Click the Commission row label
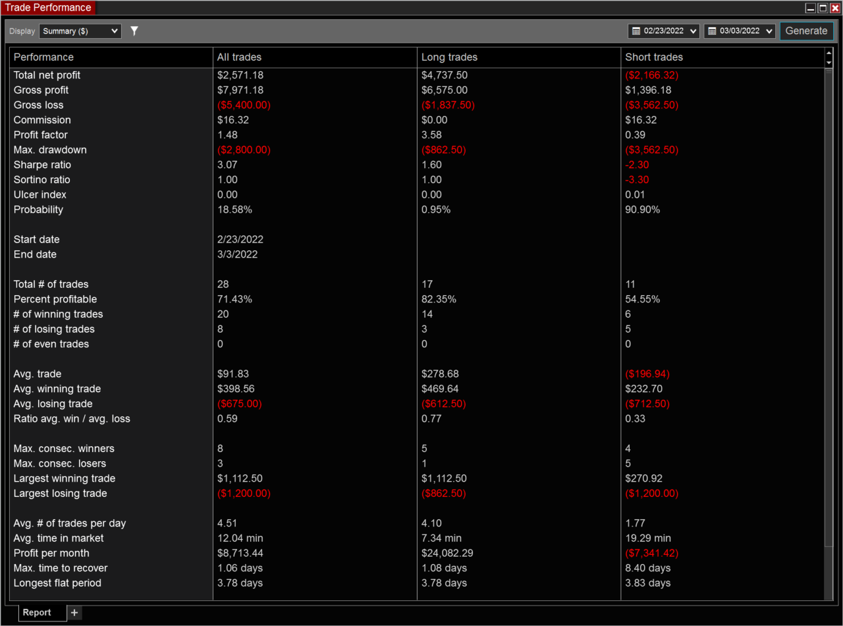This screenshot has width=843, height=626. [42, 120]
